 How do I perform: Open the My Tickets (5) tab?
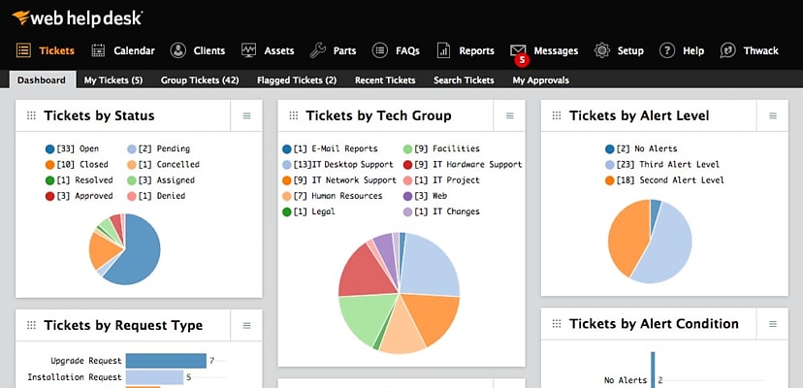click(x=113, y=80)
